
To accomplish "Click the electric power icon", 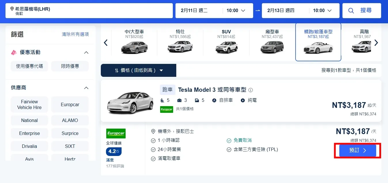I will pyautogui.click(x=243, y=100).
